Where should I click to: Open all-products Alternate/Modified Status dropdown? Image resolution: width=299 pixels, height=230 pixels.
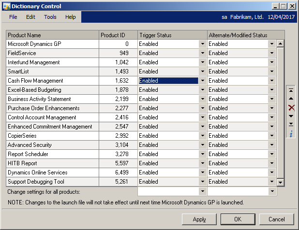tap(272, 191)
